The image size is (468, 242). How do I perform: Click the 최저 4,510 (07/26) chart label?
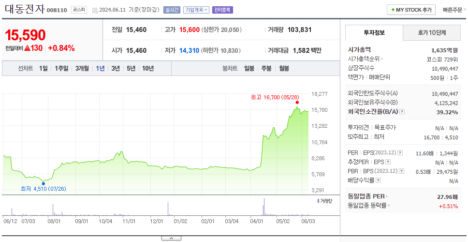(44, 189)
